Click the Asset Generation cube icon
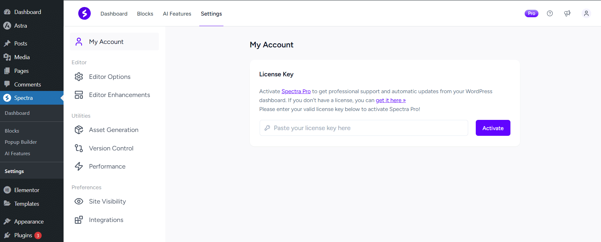The height and width of the screenshot is (242, 601). point(79,130)
